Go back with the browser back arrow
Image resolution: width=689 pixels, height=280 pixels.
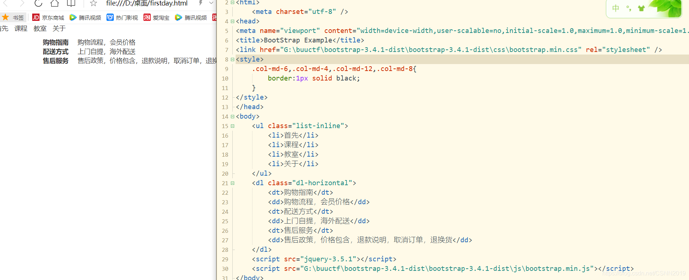[5, 3]
